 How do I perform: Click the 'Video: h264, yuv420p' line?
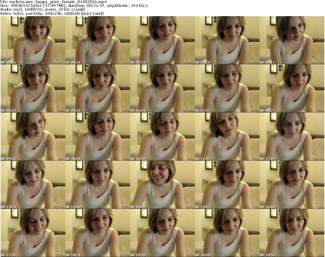click(52, 13)
